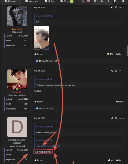
Task: Bookmark post #616
Action: (x=116, y=118)
